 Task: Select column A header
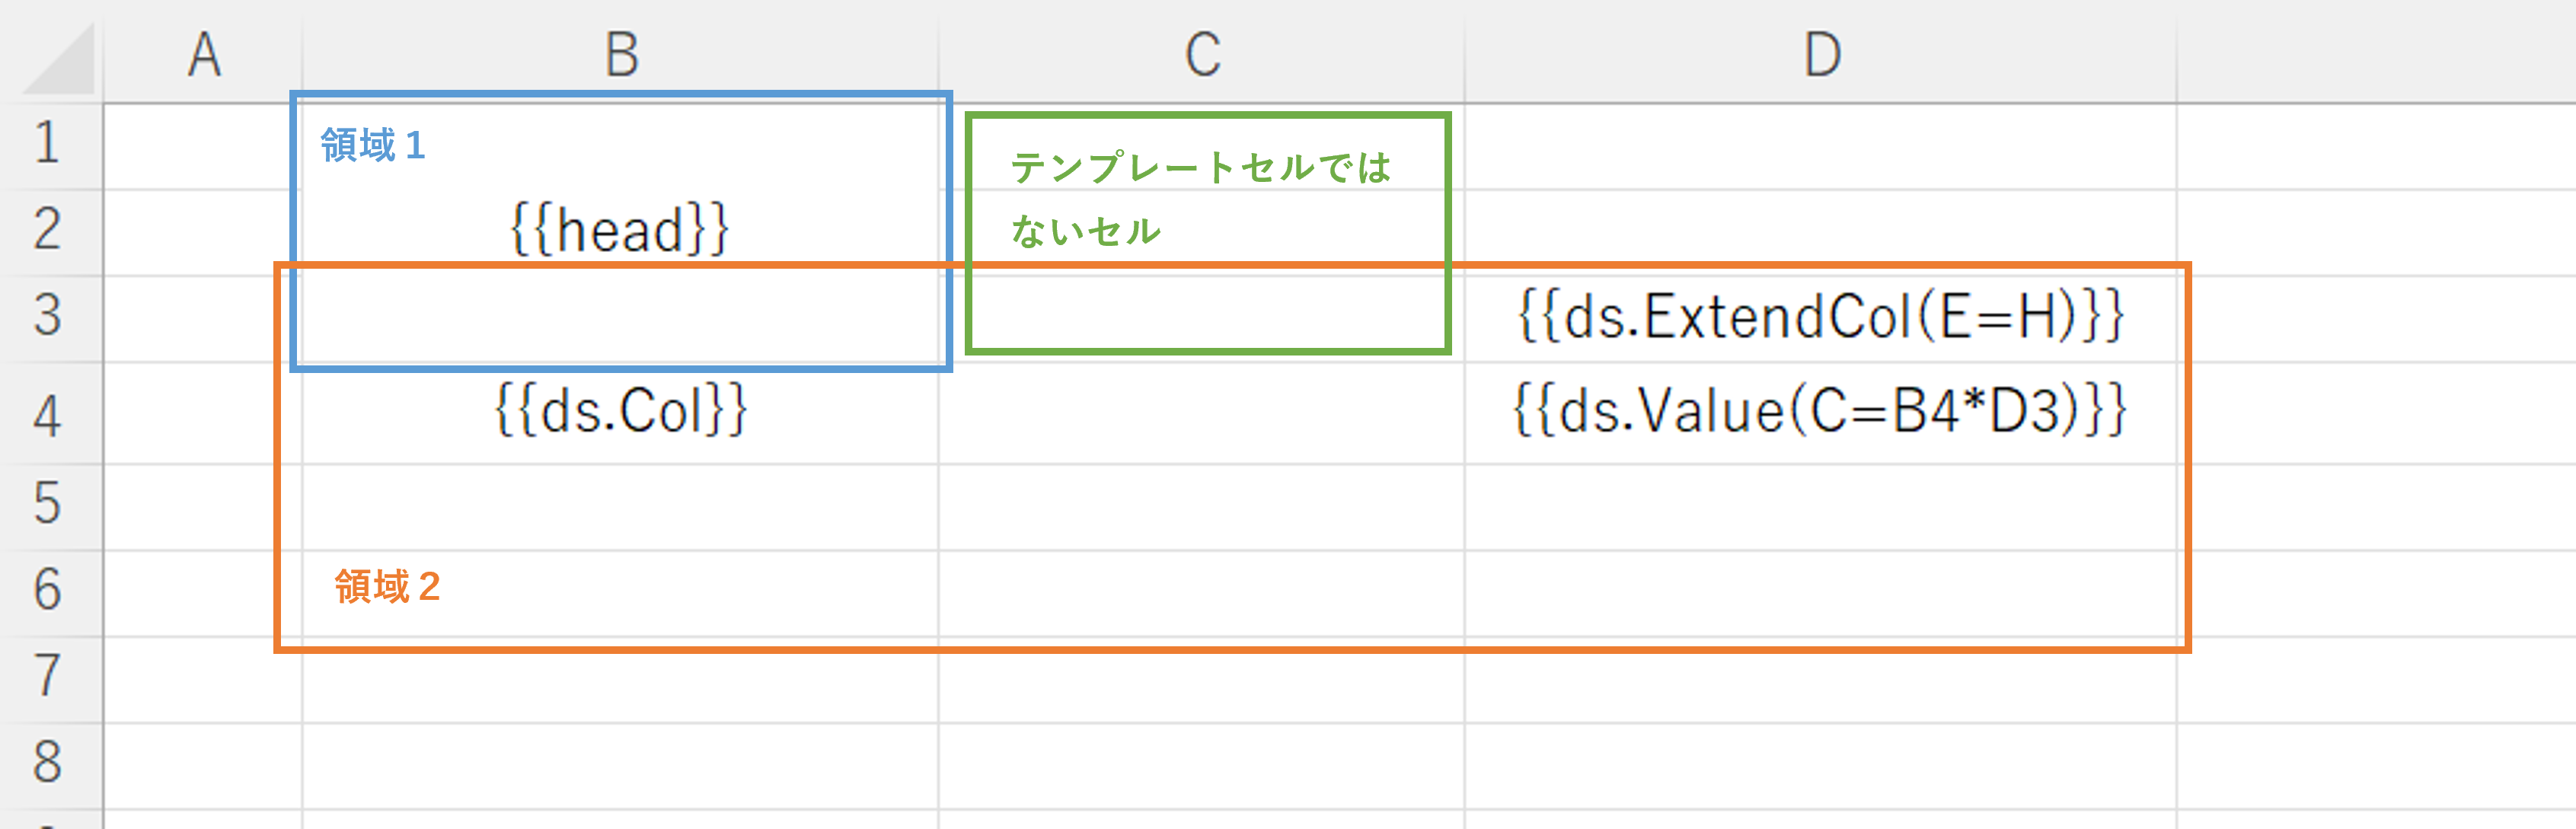pos(203,53)
